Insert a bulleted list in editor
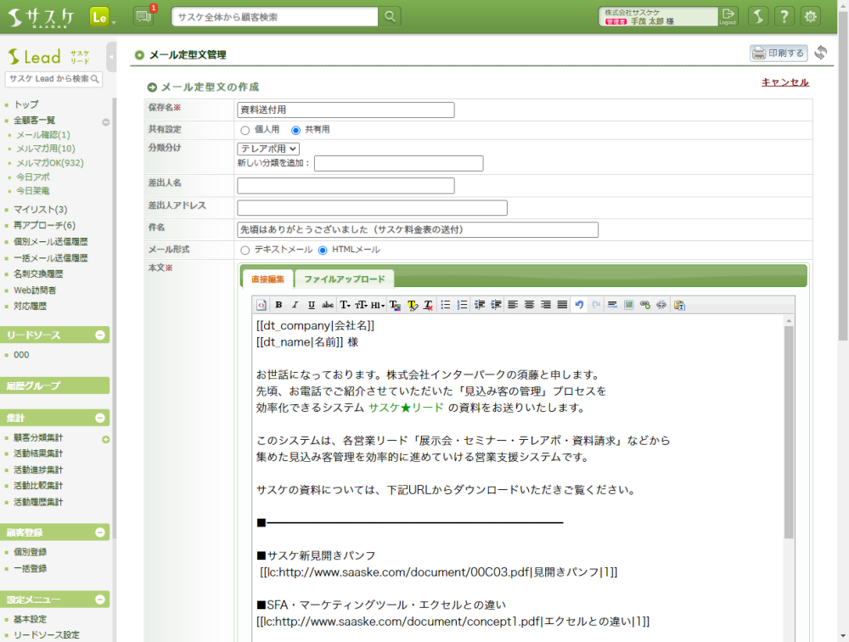This screenshot has height=642, width=849. click(x=446, y=305)
